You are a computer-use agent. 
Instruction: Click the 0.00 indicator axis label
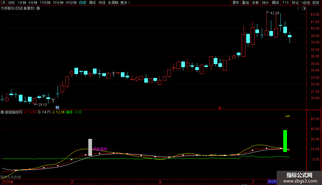click(316, 159)
